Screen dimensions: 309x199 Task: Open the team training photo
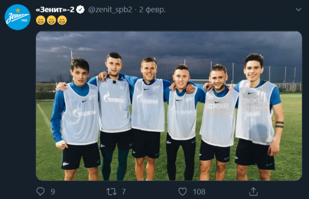(x=169, y=106)
